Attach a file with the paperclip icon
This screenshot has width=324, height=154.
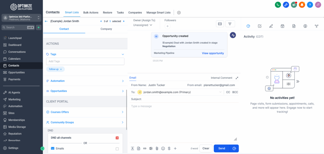click(x=157, y=148)
